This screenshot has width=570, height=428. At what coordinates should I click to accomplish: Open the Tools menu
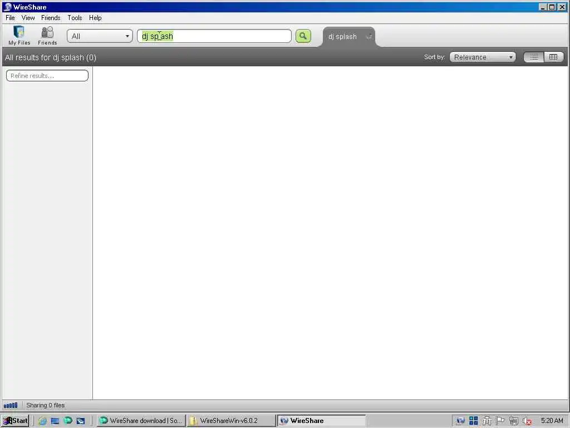point(75,18)
